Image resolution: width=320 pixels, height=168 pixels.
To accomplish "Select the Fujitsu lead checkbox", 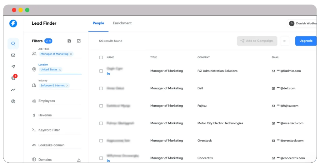I will [x=101, y=106].
